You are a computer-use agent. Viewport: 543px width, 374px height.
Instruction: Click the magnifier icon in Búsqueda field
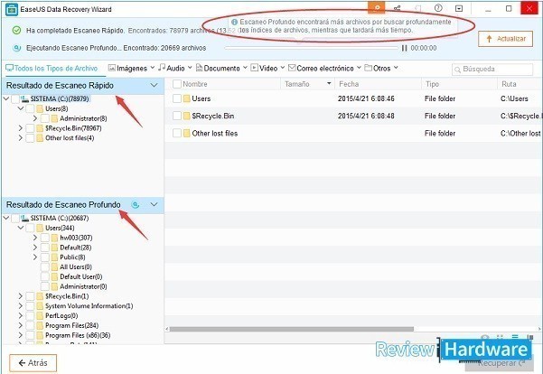point(457,70)
